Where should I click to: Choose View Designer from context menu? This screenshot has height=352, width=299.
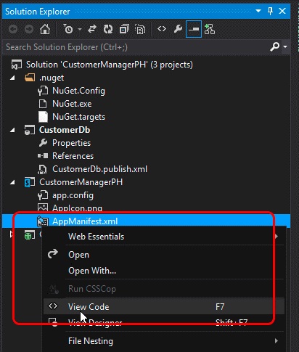pyautogui.click(x=163, y=322)
